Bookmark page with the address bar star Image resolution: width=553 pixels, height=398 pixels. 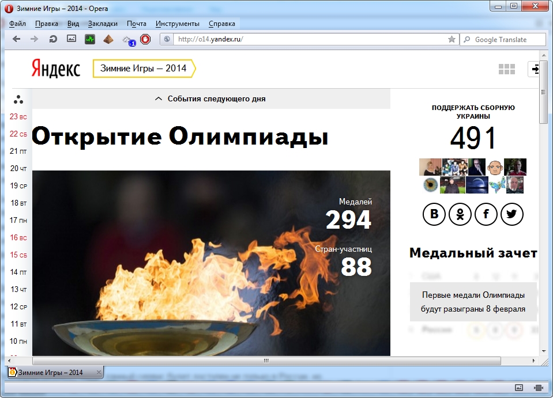tap(452, 39)
